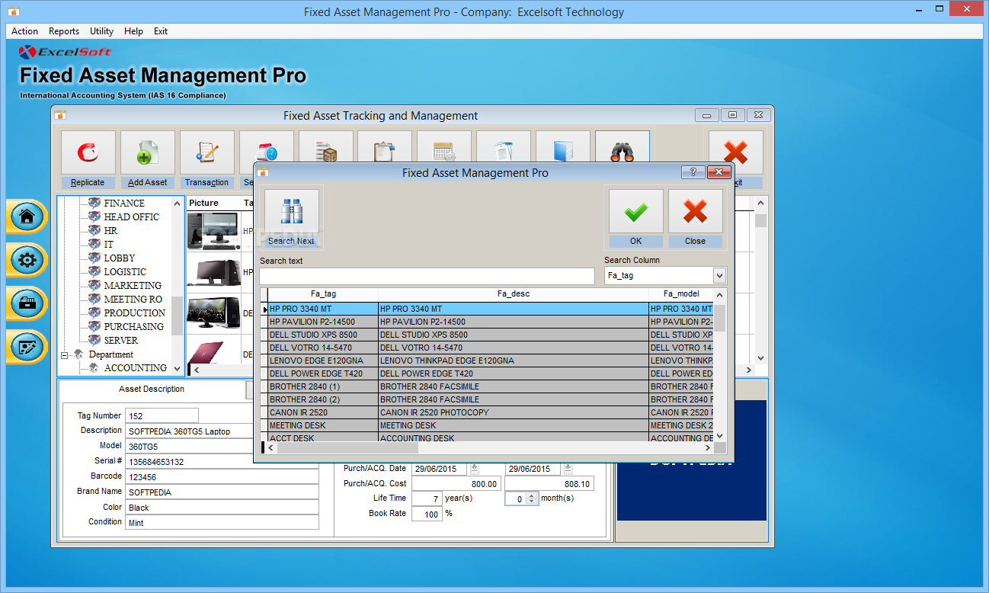Click the red X Close icon in dialog
The width and height of the screenshot is (989, 593).
pos(695,211)
